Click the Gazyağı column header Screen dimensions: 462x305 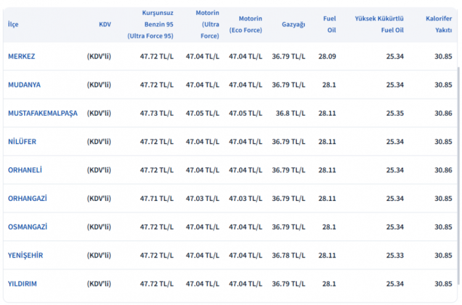[x=293, y=24]
